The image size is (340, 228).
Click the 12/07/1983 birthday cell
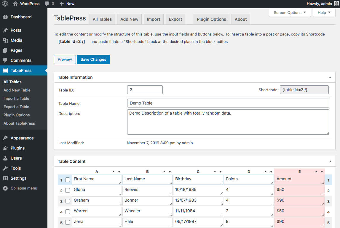(x=198, y=201)
